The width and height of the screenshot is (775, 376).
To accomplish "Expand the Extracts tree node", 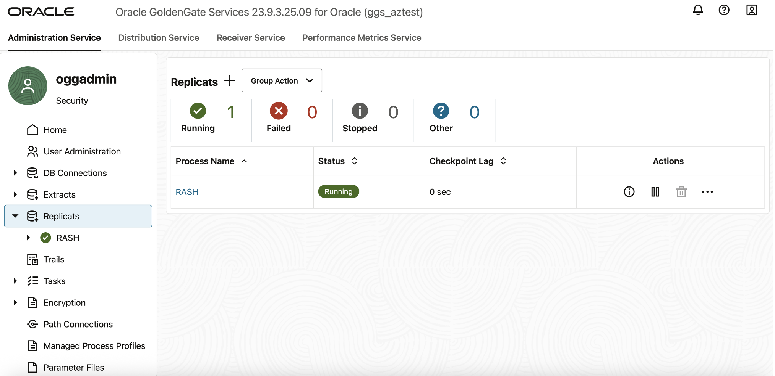I will point(15,195).
